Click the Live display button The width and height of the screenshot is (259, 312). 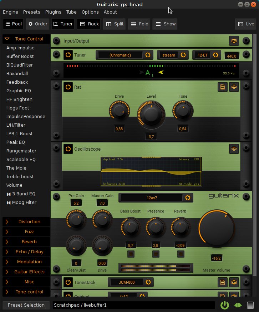click(246, 24)
